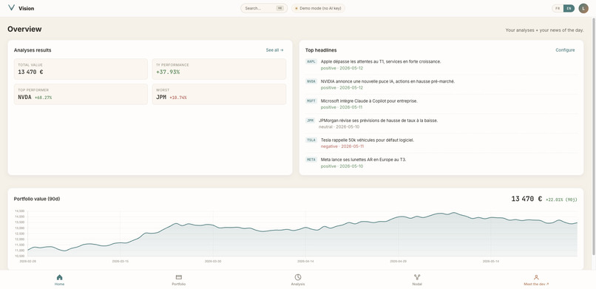596x289 pixels.
Task: Click the MSFT ticker tag
Action: click(311, 101)
